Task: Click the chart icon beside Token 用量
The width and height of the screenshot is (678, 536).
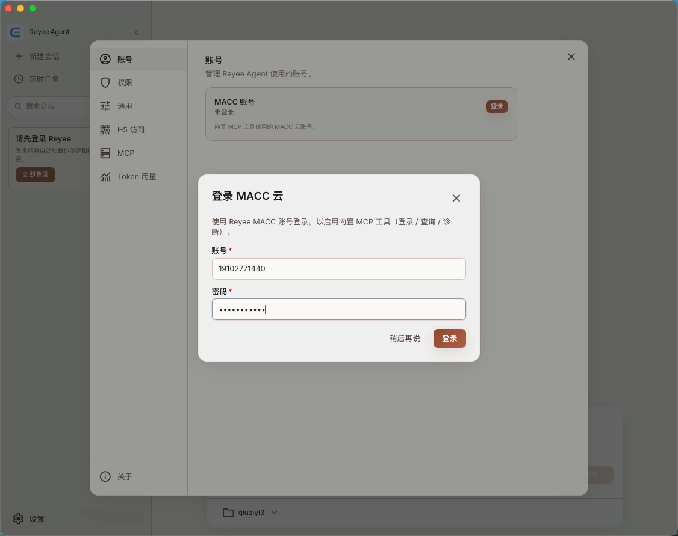Action: click(105, 176)
